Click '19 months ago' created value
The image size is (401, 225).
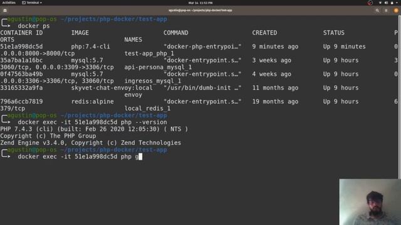[275, 101]
